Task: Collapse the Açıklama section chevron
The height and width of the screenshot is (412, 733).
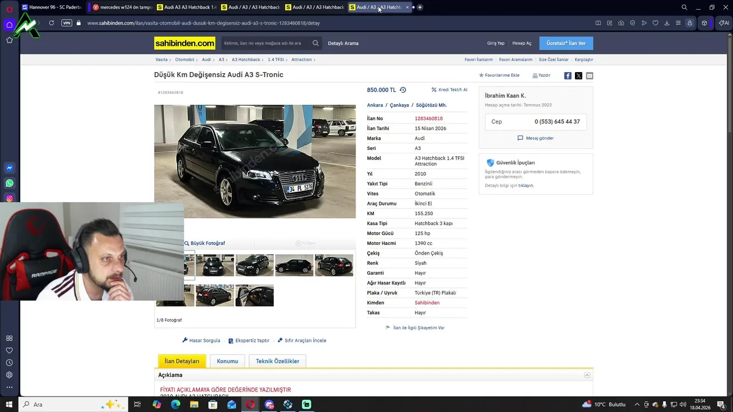Action: (587, 375)
